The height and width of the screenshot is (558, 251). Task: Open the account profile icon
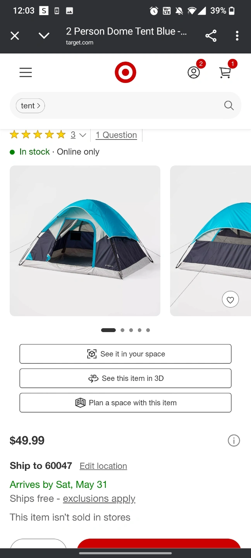click(x=194, y=72)
